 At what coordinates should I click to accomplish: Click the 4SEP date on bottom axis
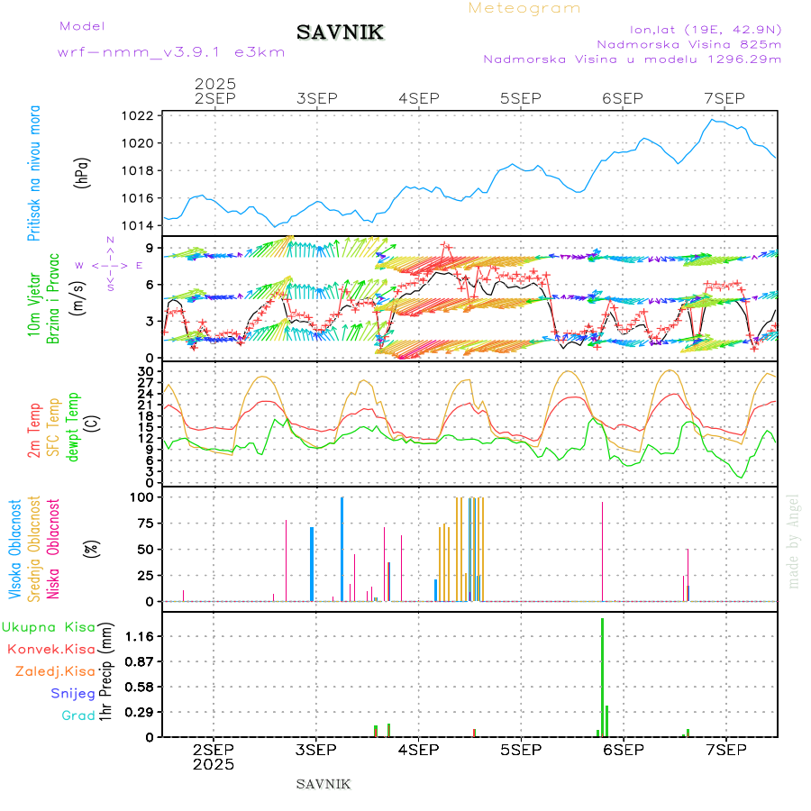click(x=418, y=749)
